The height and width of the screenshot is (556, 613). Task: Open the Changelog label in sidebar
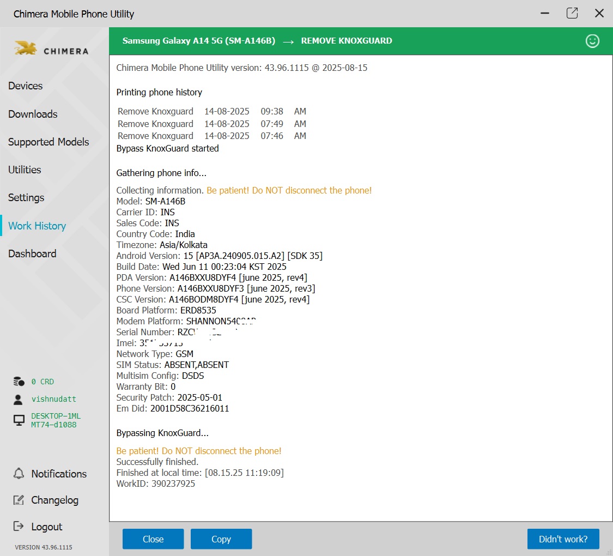click(x=54, y=500)
